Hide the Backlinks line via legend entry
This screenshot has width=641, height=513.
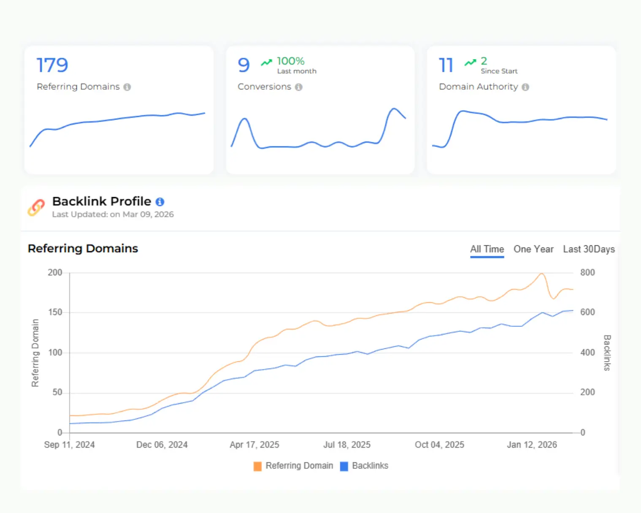tap(370, 466)
